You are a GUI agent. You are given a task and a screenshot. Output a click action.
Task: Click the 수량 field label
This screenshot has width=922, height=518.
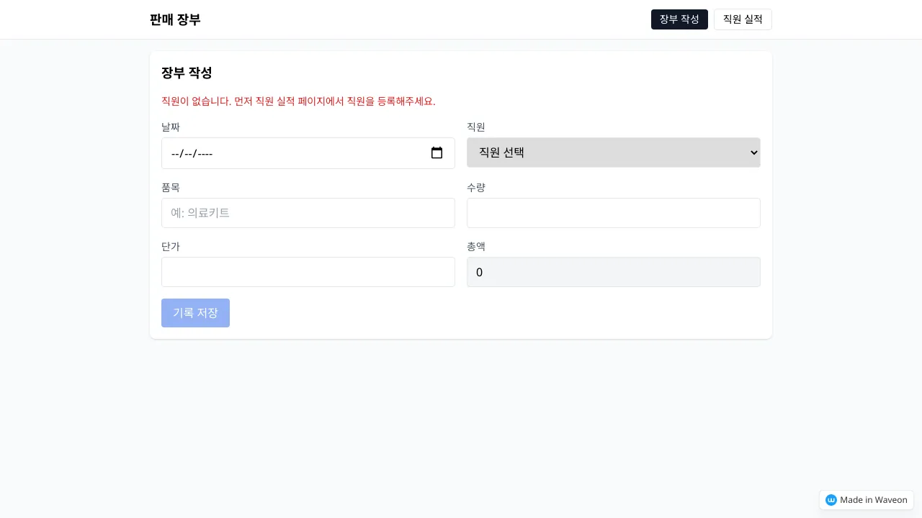(x=476, y=188)
